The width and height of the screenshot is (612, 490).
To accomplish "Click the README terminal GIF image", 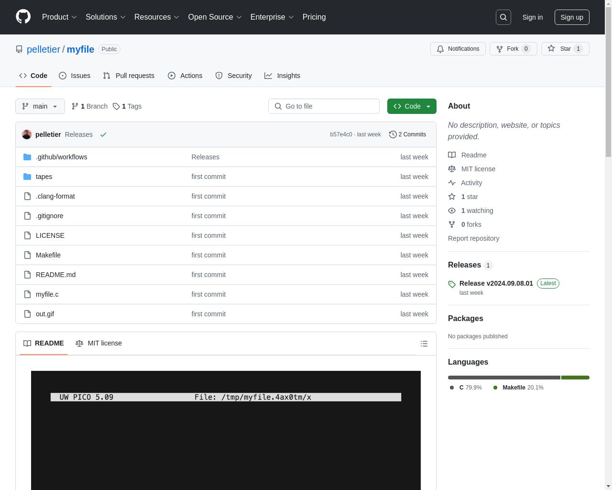I will coord(226,430).
